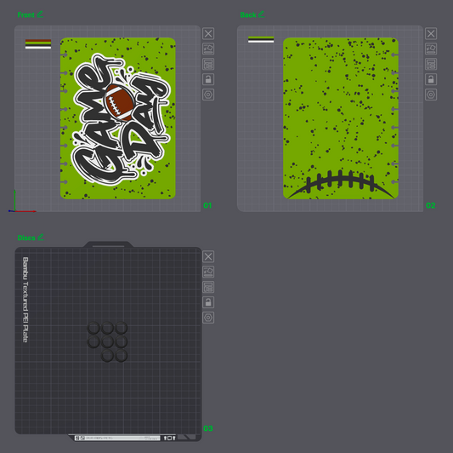Arrange objects on the Front plate
The width and height of the screenshot is (453, 453).
tap(208, 64)
